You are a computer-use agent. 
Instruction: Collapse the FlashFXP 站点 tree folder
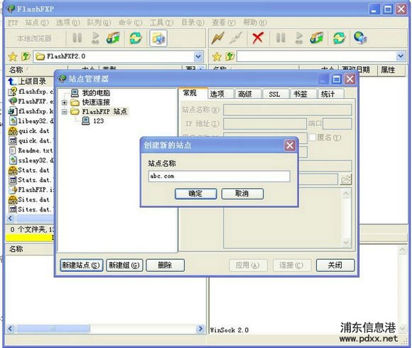click(x=65, y=112)
